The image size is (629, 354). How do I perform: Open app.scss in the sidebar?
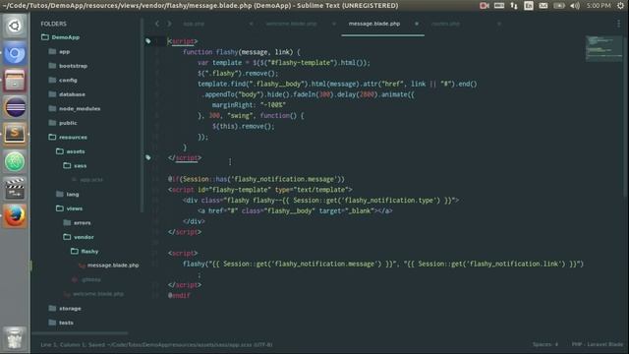tap(91, 180)
